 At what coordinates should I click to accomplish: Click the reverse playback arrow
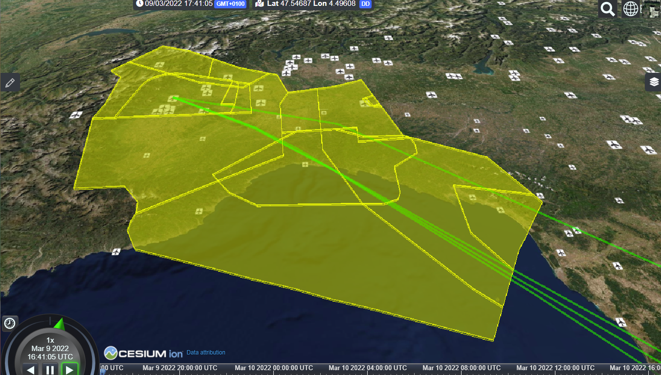(x=30, y=370)
